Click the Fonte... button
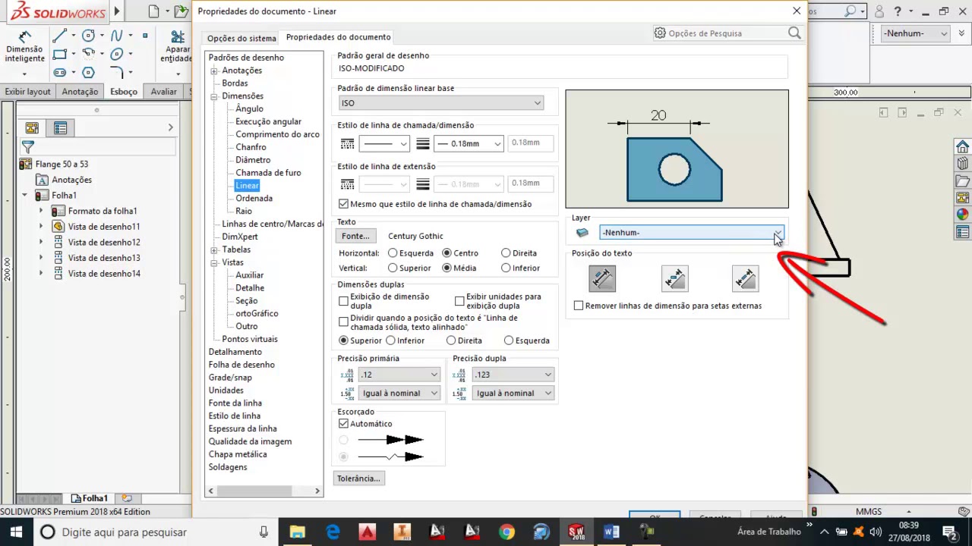 click(x=355, y=236)
